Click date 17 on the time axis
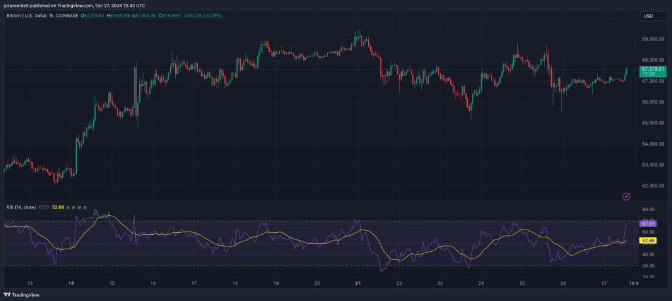Screen dimensions: 672x301 pyautogui.click(x=194, y=283)
